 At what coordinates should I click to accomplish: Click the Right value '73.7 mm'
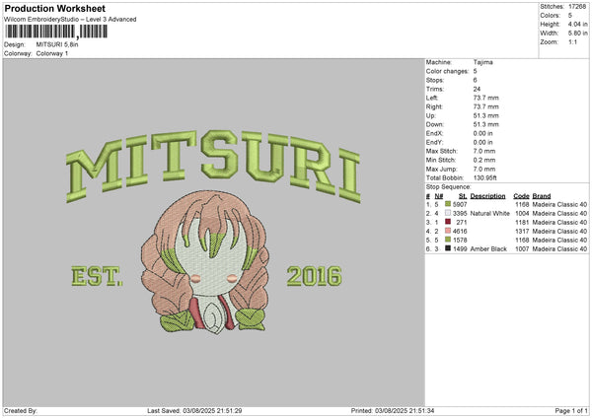pos(485,106)
